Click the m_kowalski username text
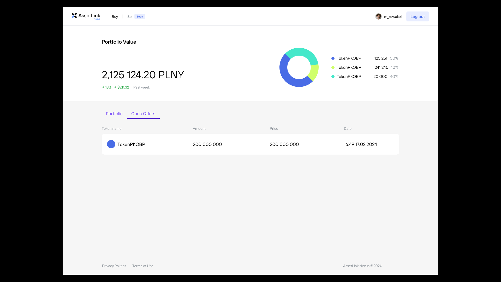Viewport: 501px width, 282px height. (x=393, y=16)
